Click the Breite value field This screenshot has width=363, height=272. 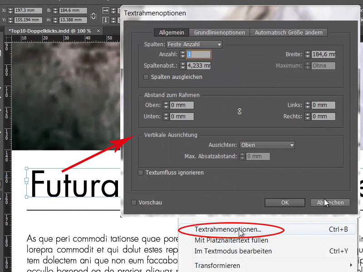tap(324, 54)
